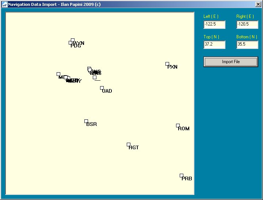Click the PRB navaid marker square
Viewport: 263px width, 200px height.
coord(182,176)
